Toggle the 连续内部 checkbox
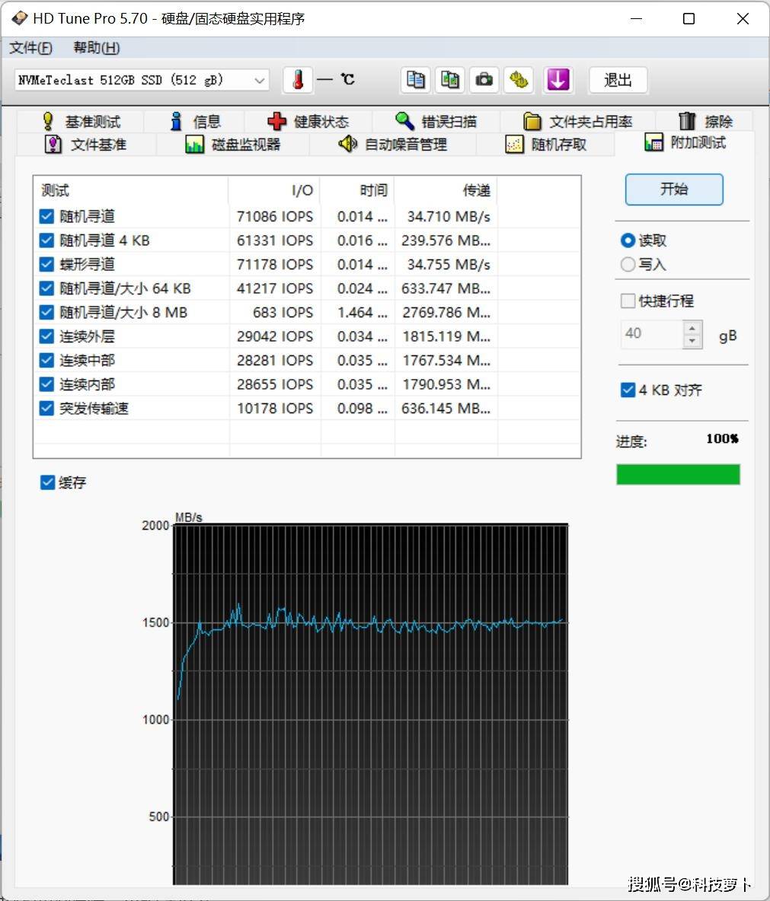Image resolution: width=770 pixels, height=901 pixels. point(46,384)
